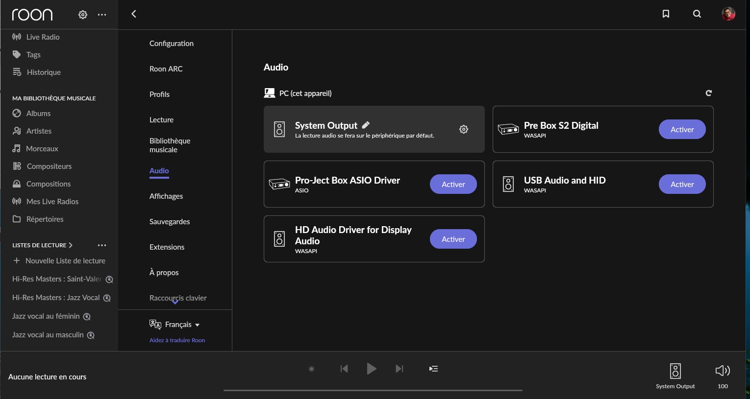Click the playback progress bar
Screen dimensions: 750x399
[373, 390]
